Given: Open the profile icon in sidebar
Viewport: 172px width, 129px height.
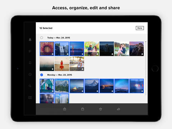Looking at the screenshot, I should [30, 39].
